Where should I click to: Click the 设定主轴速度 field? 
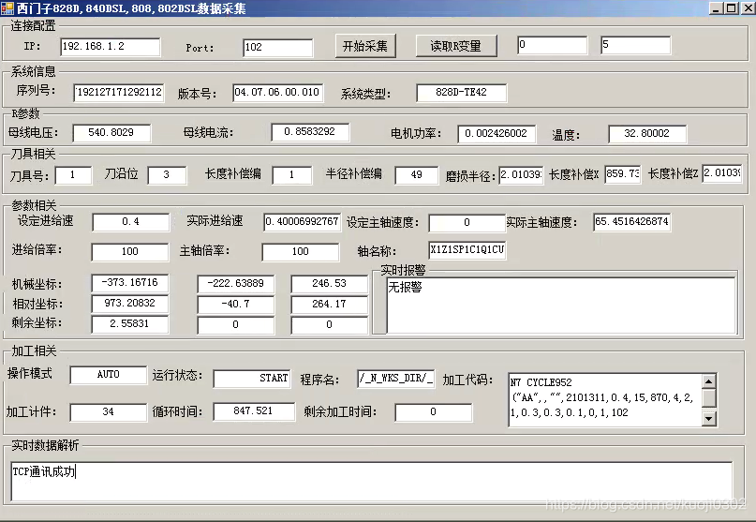(467, 223)
